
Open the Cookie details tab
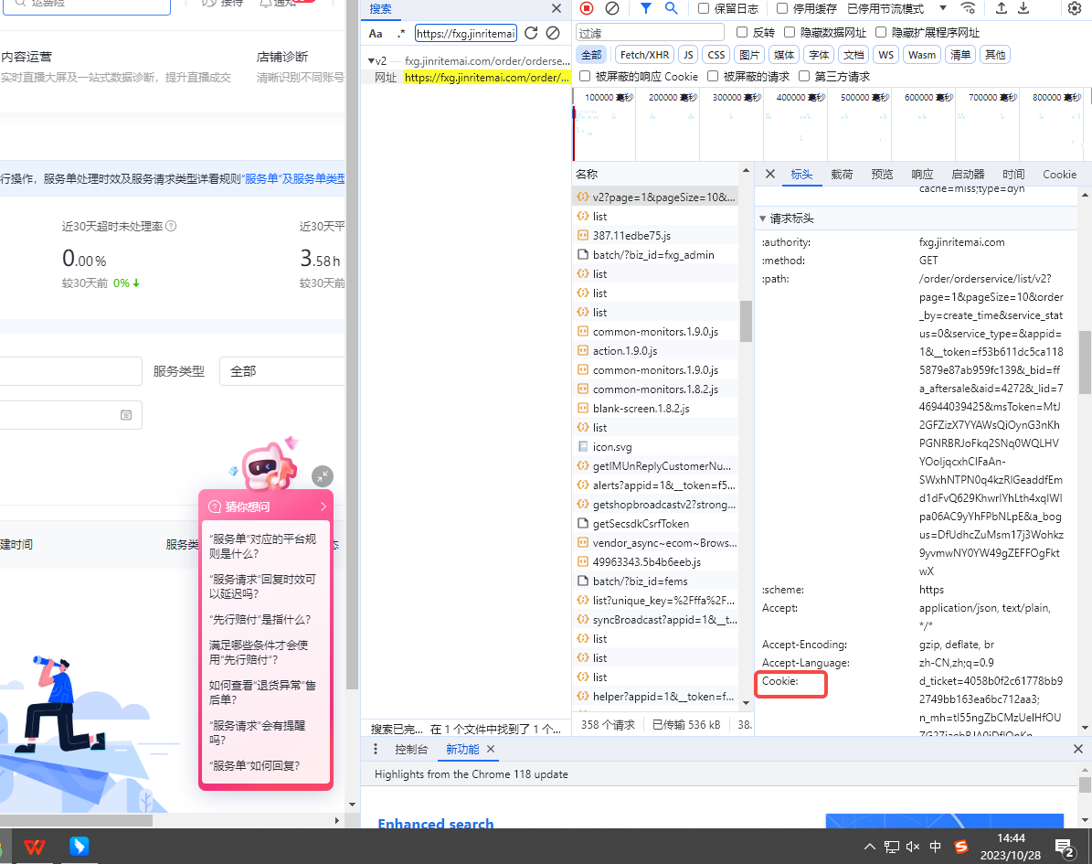click(x=1059, y=175)
